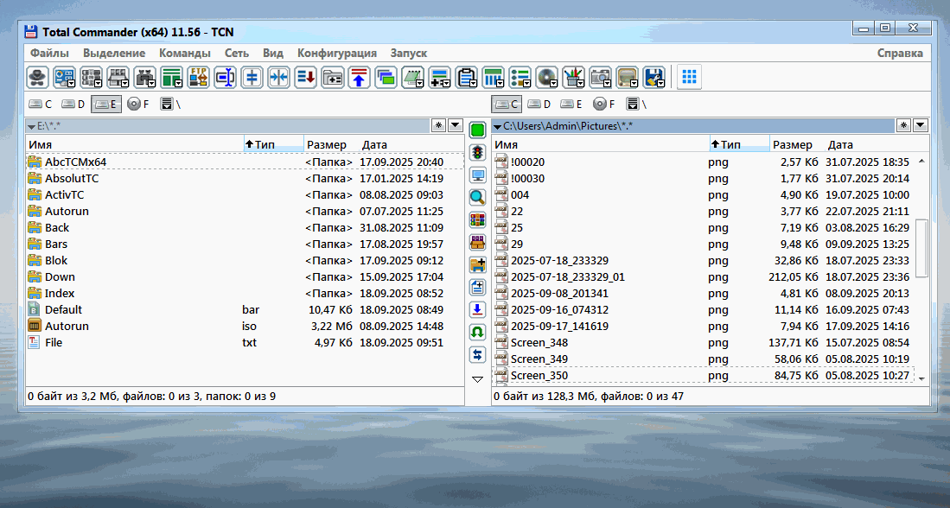Screen dimensions: 950x508
Task: Open the Команды menu
Action: (185, 54)
